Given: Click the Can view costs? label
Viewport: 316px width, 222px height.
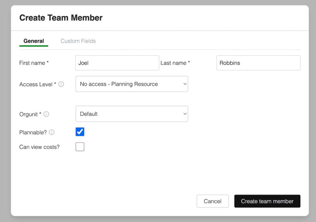Looking at the screenshot, I should (x=39, y=147).
